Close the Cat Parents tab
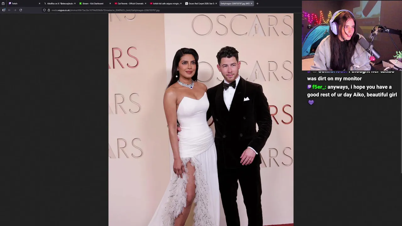 point(145,3)
